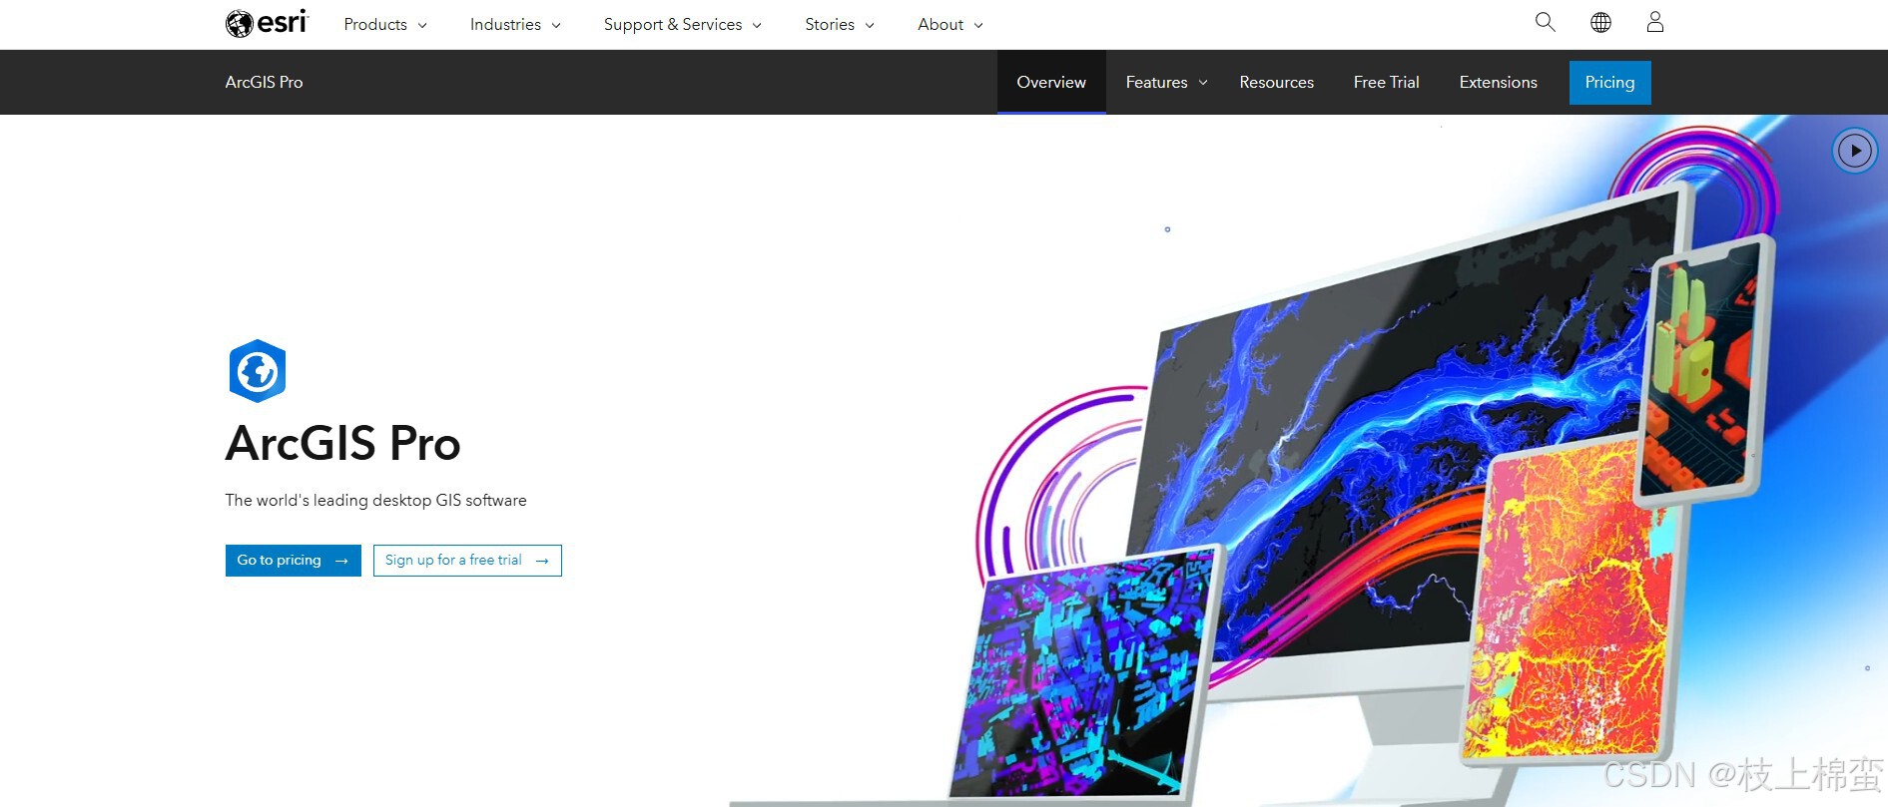1888x807 pixels.
Task: Open the user account icon
Action: (1654, 22)
